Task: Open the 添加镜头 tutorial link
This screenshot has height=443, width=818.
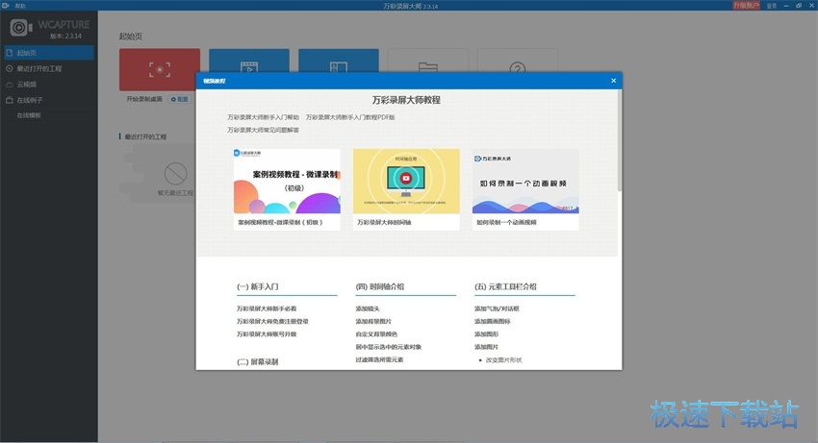Action: [x=368, y=308]
